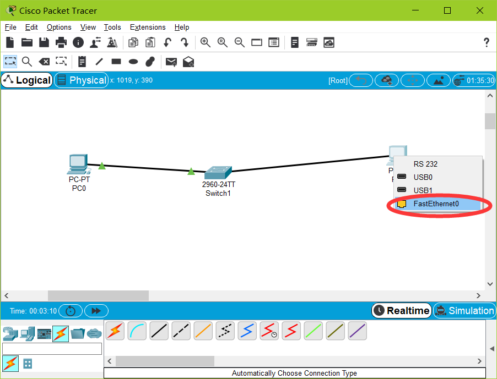Switch to the Logical workspace tab
The height and width of the screenshot is (379, 497).
pyautogui.click(x=27, y=80)
